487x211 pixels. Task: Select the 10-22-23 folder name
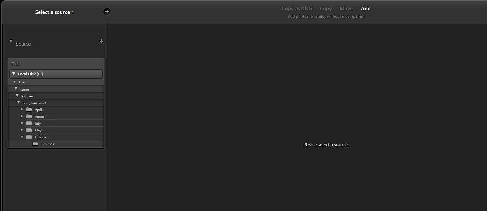coord(47,144)
